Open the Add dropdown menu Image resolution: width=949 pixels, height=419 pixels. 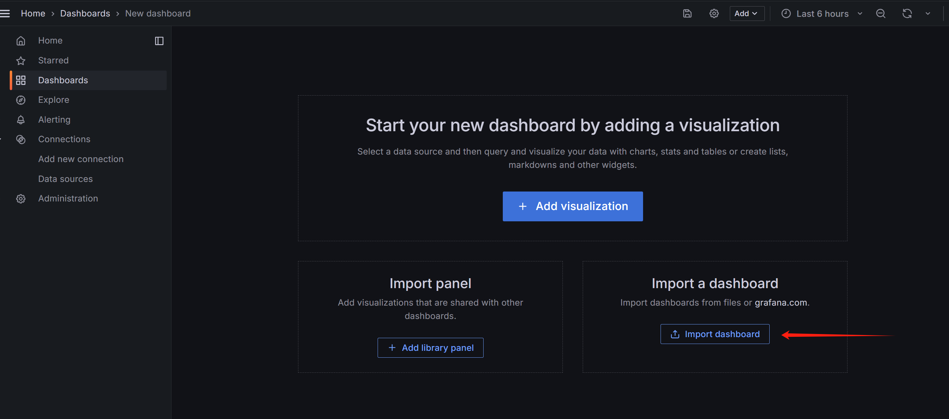pos(746,14)
